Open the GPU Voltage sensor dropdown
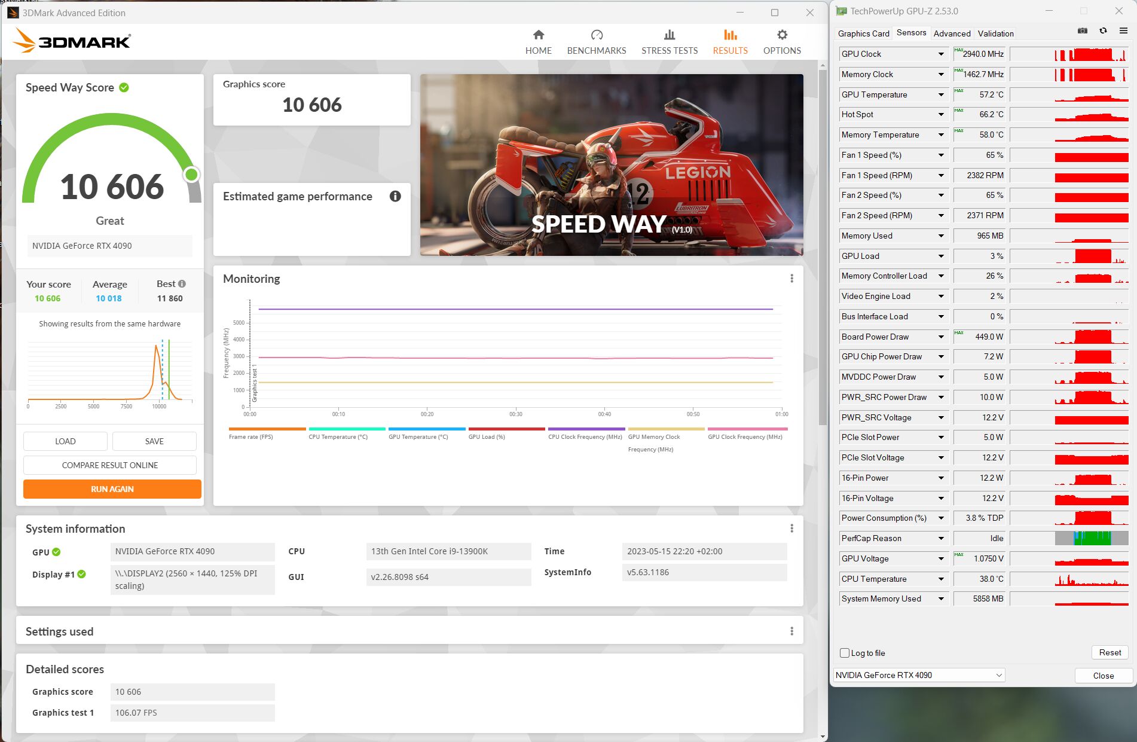This screenshot has height=742, width=1137. click(x=941, y=559)
